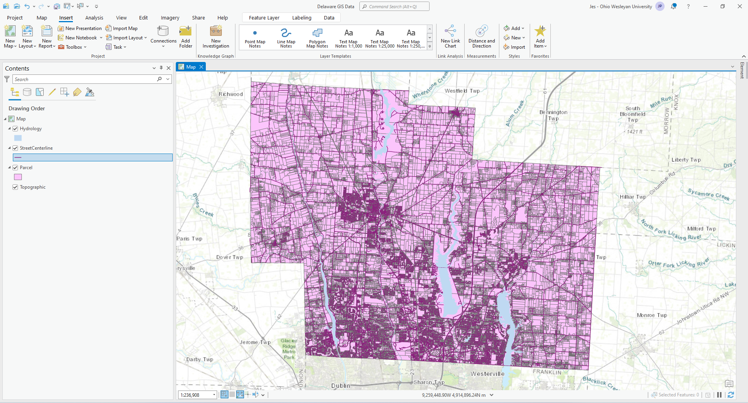Open the Analysis ribbon menu
Image resolution: width=748 pixels, height=403 pixels.
click(x=94, y=18)
